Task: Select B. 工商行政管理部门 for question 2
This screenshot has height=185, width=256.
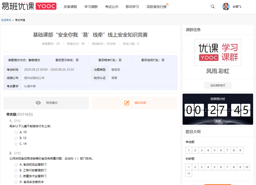Action: 16,170
